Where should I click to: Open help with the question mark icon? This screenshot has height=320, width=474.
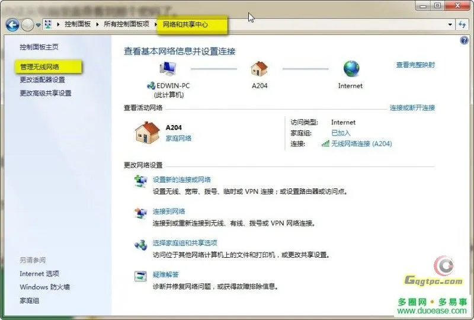pyautogui.click(x=464, y=40)
